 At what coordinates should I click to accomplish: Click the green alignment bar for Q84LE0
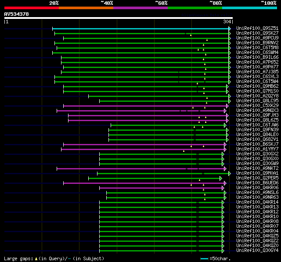pos(168,135)
